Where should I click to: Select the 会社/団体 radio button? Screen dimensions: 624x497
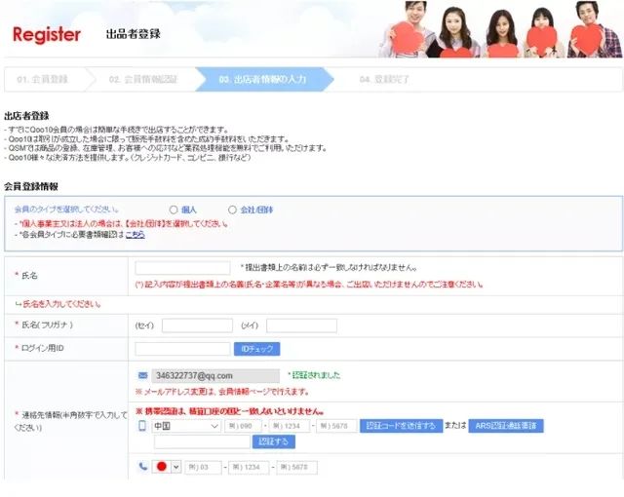(232, 210)
